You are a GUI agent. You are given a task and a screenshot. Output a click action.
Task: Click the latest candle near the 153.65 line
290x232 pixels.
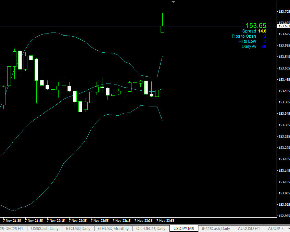pos(162,29)
